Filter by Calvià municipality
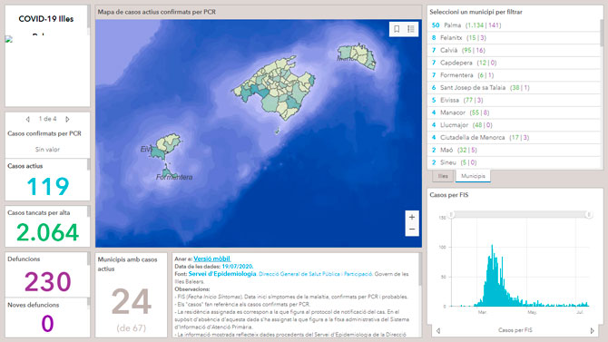Viewport: 608px width, 342px height. (514, 50)
